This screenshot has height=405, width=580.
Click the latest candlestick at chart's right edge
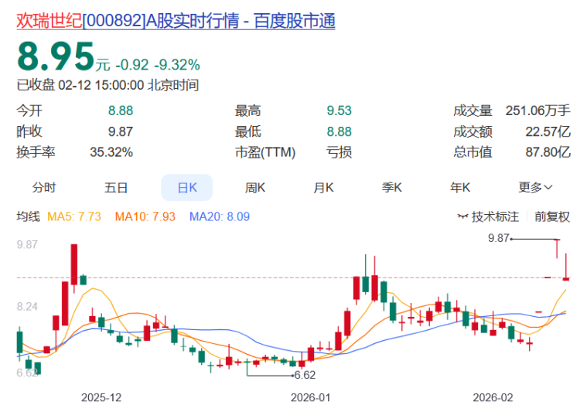point(566,267)
